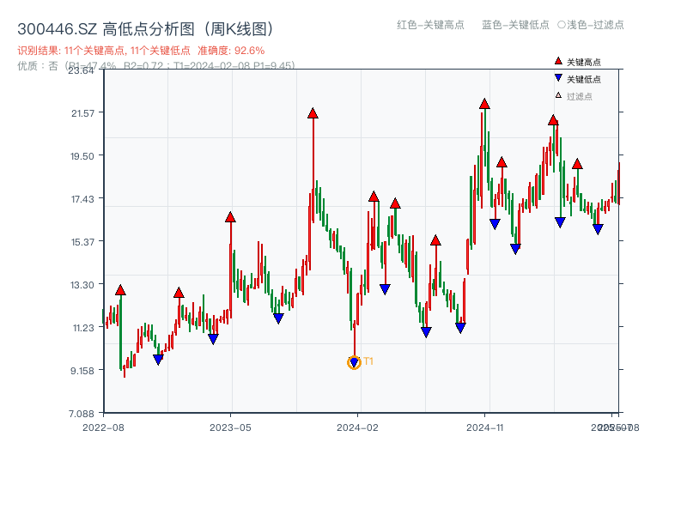Select the leftmost blue key-low triangle
This screenshot has height=515, width=687.
point(158,360)
